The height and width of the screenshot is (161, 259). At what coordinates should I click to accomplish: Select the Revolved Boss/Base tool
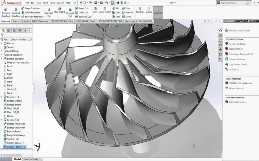click(16, 13)
